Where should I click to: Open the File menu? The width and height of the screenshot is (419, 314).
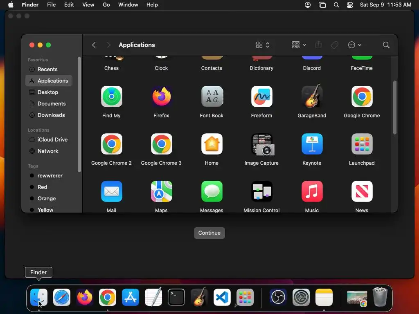point(51,5)
